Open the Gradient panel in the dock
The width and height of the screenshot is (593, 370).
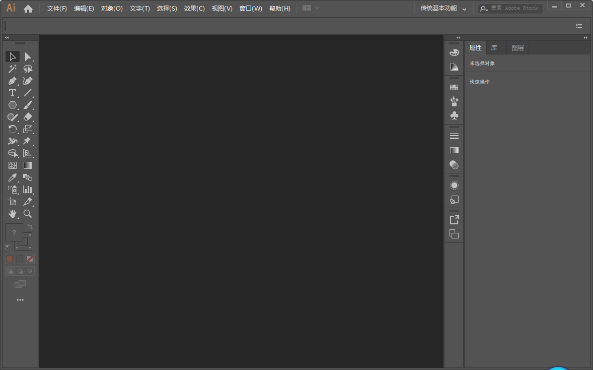[454, 150]
